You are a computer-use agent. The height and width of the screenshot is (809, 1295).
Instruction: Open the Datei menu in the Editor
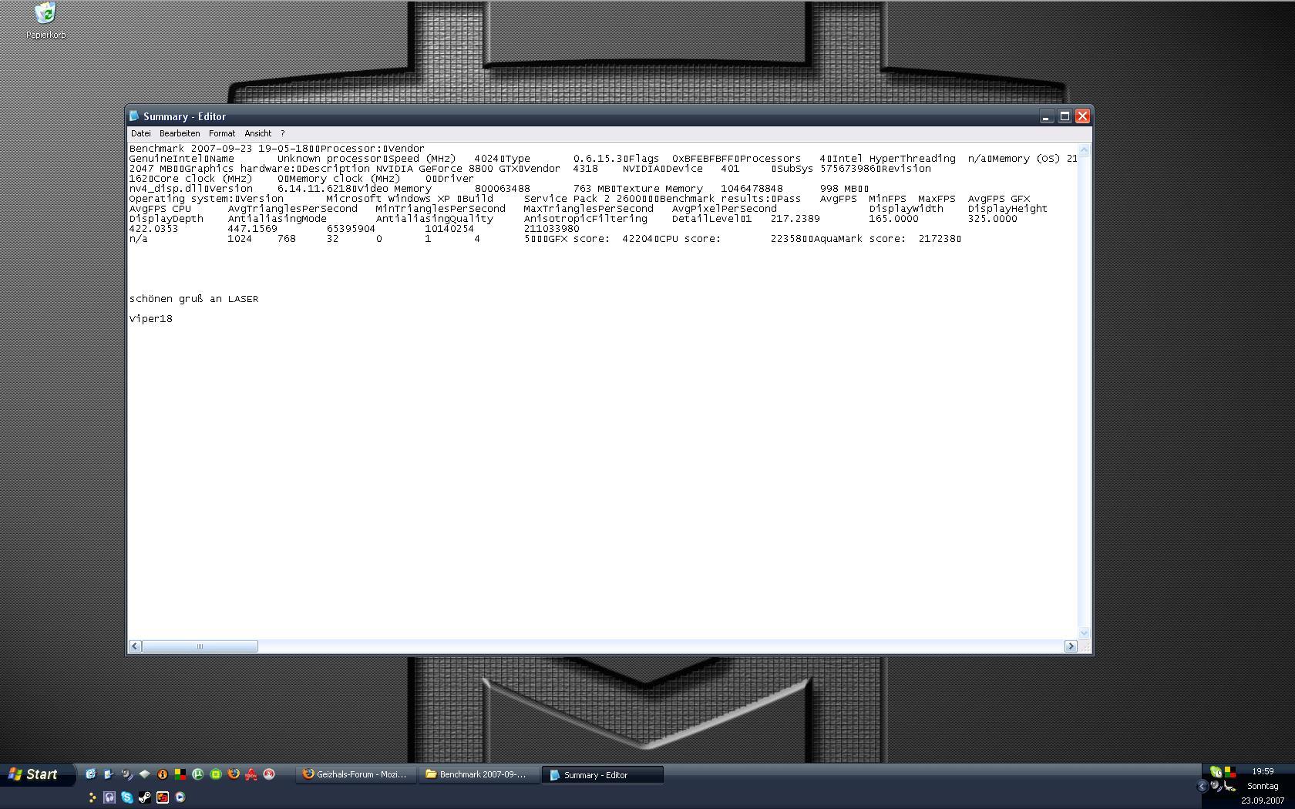[x=141, y=133]
